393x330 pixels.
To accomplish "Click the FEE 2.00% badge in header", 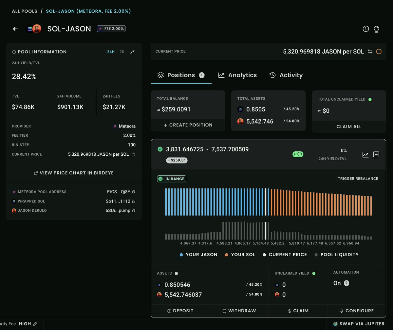I will (111, 29).
